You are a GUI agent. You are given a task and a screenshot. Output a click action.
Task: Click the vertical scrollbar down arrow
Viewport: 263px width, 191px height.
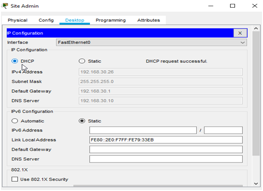pyautogui.click(x=256, y=184)
